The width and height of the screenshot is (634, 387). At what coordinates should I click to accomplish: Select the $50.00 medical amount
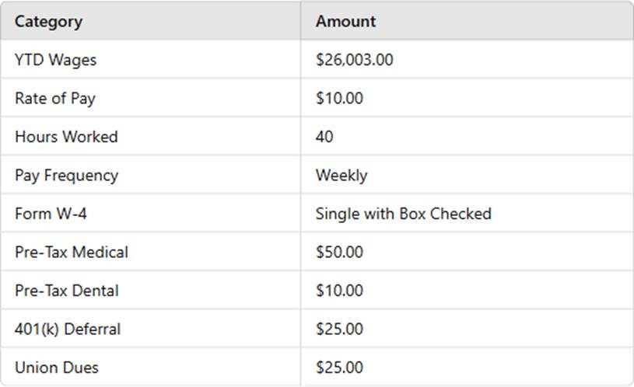point(339,252)
